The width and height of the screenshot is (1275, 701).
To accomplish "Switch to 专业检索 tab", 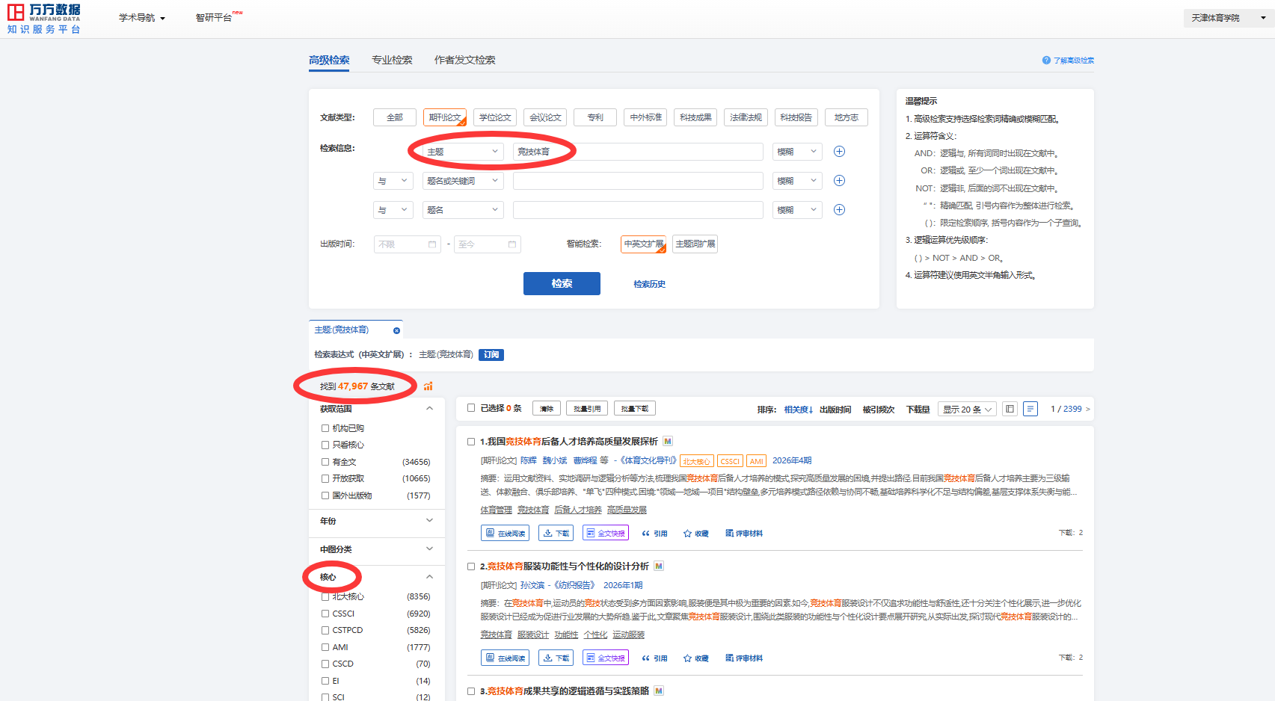I will [x=392, y=60].
